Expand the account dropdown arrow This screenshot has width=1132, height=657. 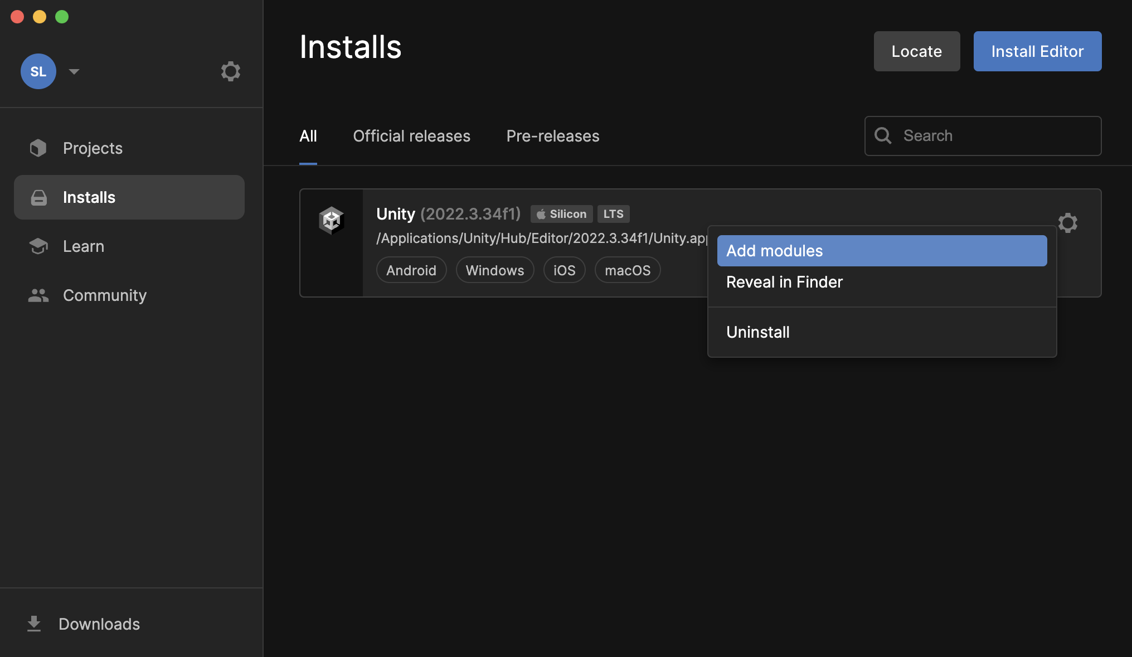74,71
